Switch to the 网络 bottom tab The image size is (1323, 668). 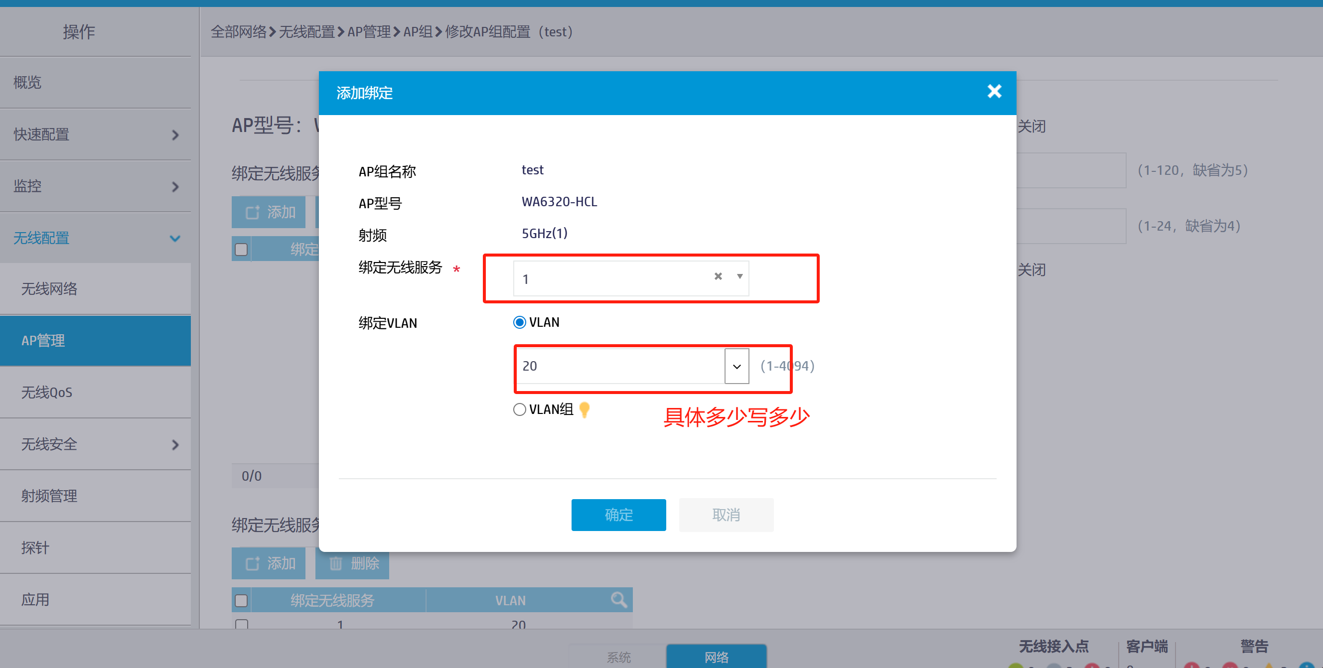click(x=716, y=657)
